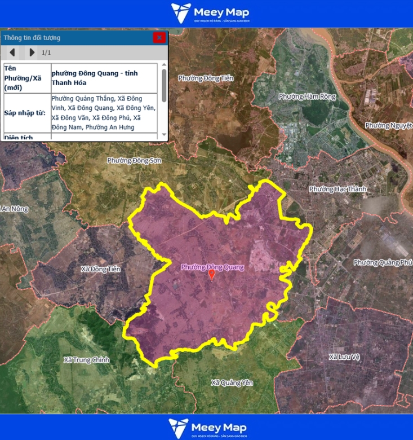The image size is (413, 440).
Task: Select the Phường Đông Sơn region label
Action: [x=134, y=161]
